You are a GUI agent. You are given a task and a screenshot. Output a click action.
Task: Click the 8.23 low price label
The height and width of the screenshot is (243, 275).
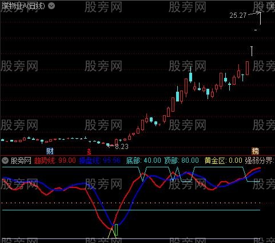tap(122, 147)
